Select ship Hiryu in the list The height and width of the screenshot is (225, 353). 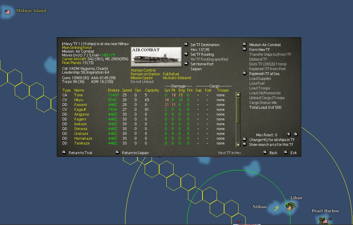pos(79,100)
